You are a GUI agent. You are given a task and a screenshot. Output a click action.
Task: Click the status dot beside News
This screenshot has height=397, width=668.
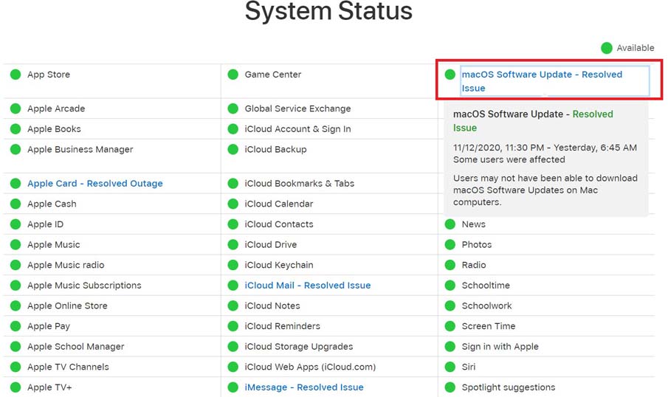[450, 224]
